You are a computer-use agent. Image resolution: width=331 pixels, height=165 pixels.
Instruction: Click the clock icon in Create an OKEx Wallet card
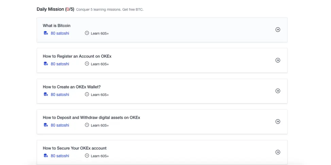pyautogui.click(x=87, y=94)
